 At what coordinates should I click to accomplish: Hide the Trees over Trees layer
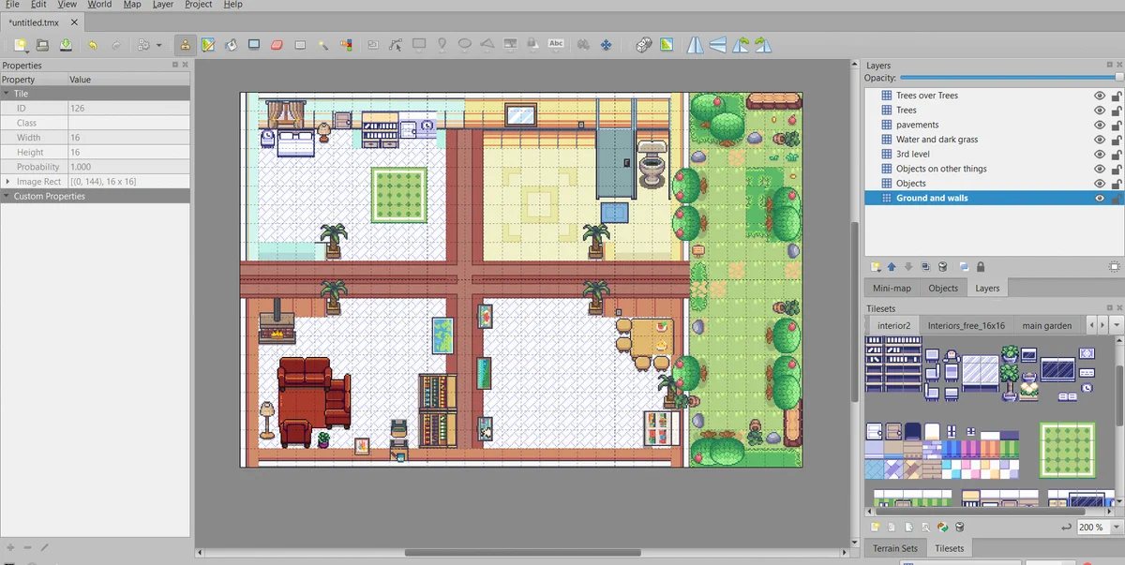1100,96
